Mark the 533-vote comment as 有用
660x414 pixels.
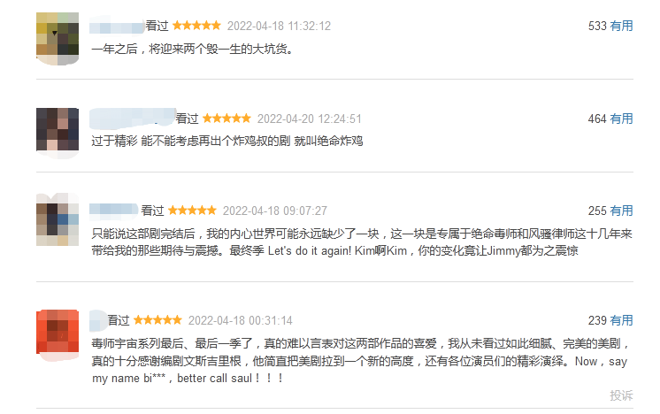(x=621, y=26)
